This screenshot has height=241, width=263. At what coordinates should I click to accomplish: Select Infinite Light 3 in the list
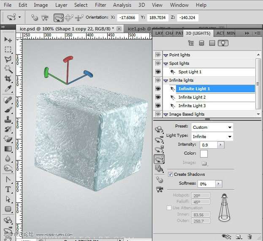tap(192, 106)
